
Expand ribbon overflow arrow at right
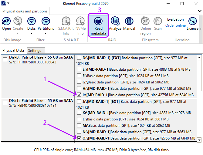201,29
